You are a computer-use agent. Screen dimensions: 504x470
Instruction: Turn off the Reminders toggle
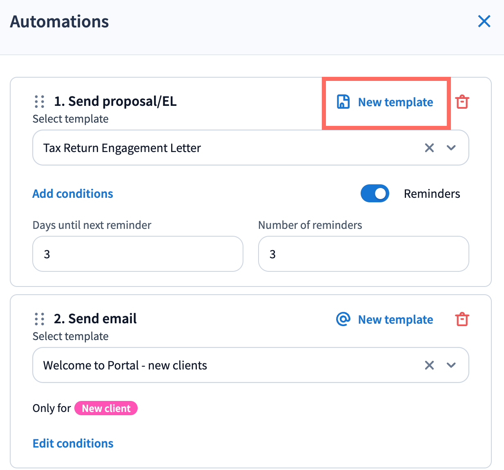375,194
